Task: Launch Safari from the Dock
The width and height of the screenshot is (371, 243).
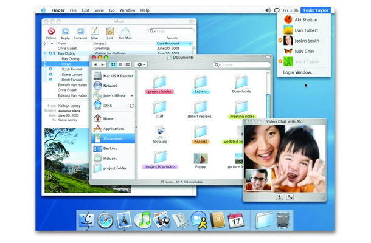Action: (x=105, y=221)
